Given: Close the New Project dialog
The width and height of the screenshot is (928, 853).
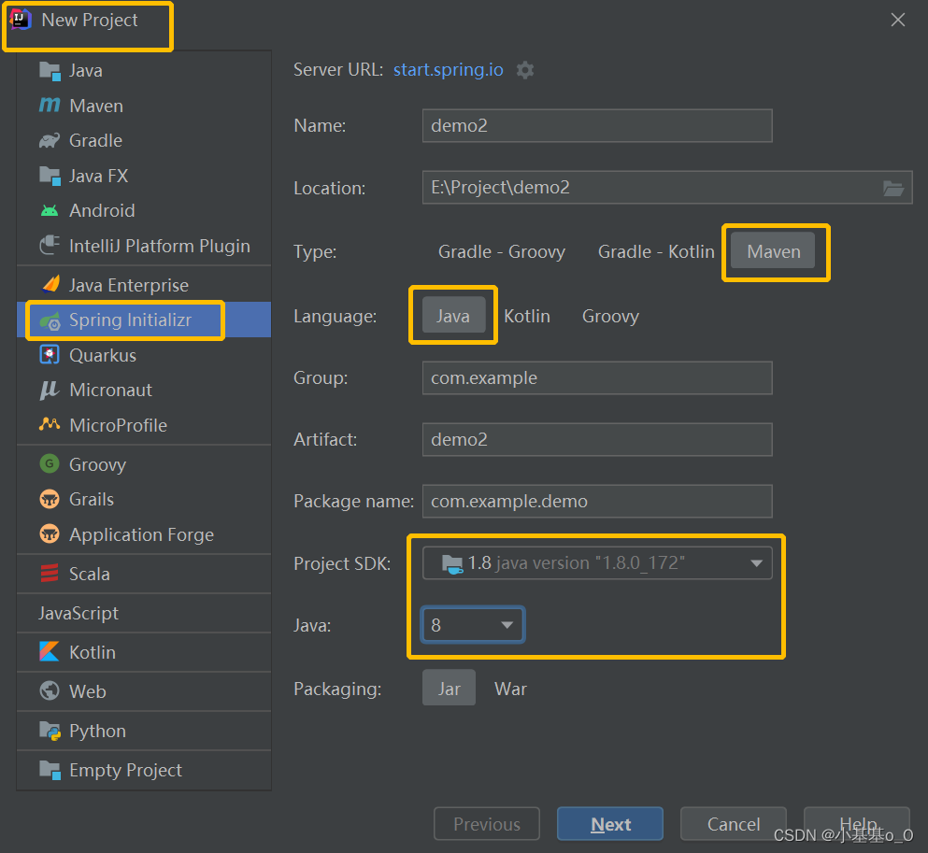Looking at the screenshot, I should (898, 20).
